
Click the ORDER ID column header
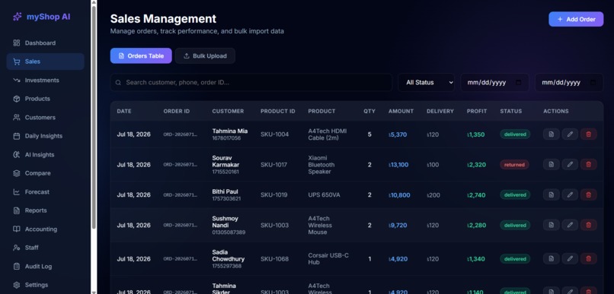[177, 111]
